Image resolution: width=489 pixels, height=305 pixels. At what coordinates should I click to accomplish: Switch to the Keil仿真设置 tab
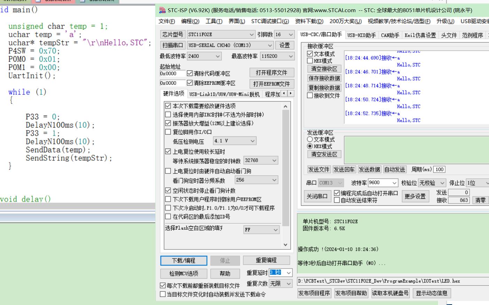click(420, 35)
